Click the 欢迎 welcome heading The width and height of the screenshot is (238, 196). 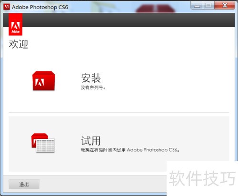[x=19, y=44]
